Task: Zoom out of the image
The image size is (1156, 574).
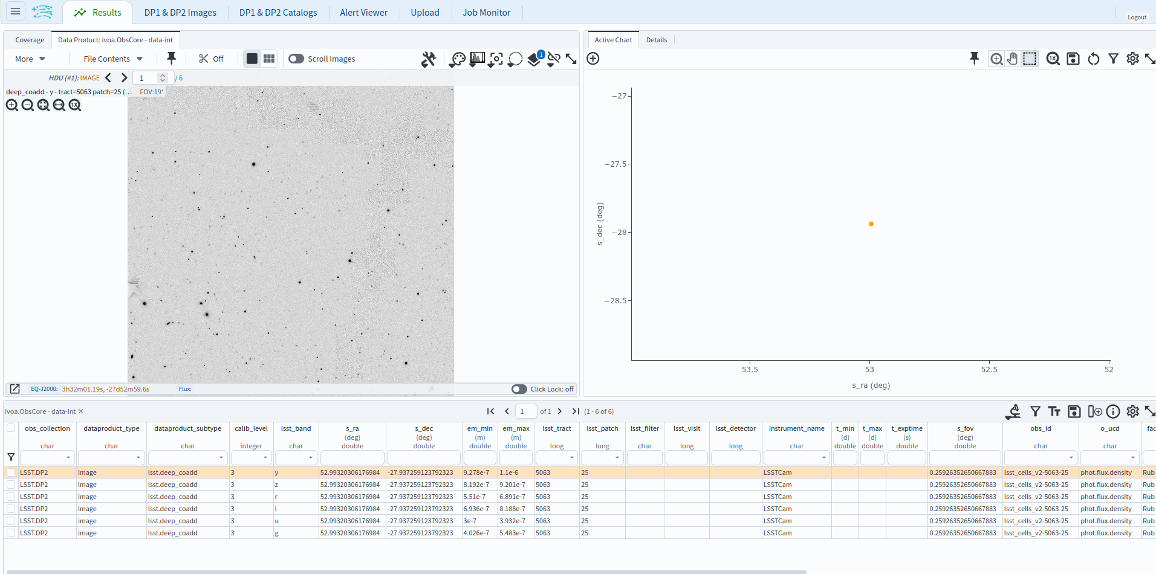Action: [x=28, y=105]
